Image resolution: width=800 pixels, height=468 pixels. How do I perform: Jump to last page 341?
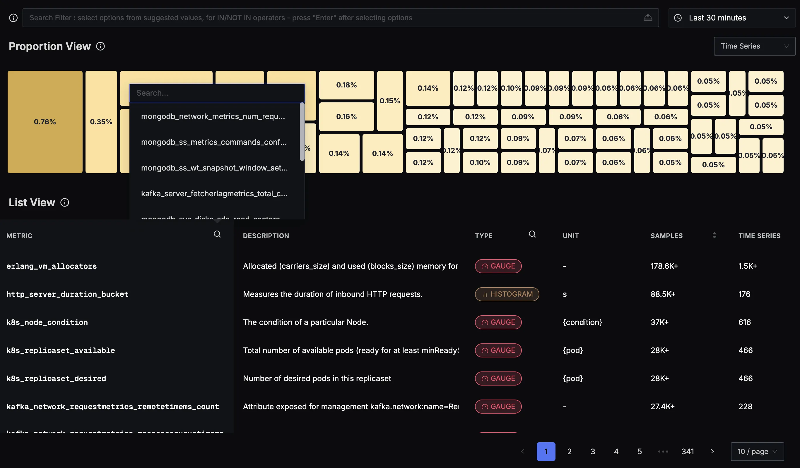click(x=688, y=451)
